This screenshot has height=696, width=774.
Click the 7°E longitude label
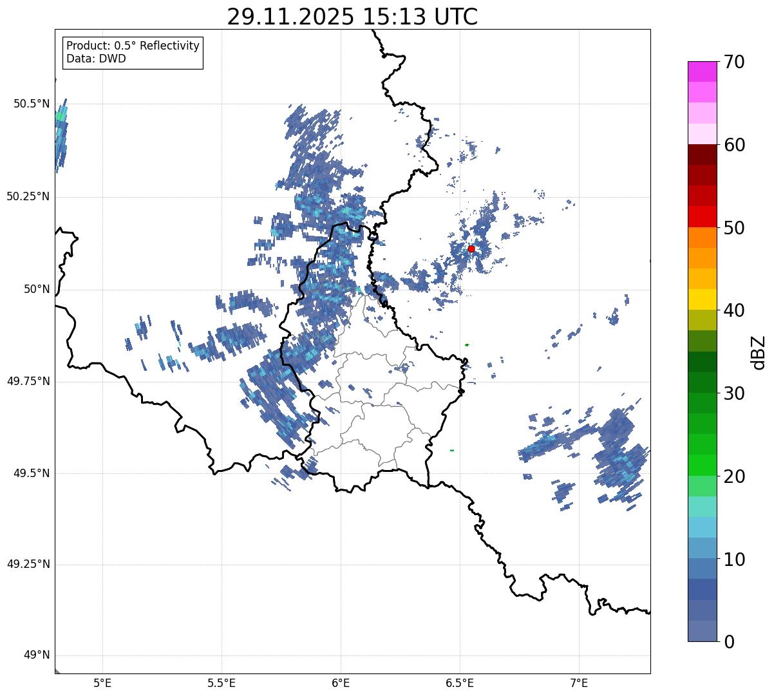[x=580, y=683]
